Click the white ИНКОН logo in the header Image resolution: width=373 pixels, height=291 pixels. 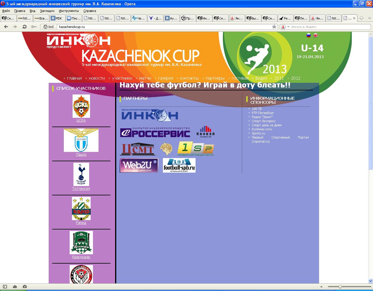(79, 40)
